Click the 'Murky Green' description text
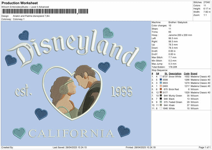This screenshot has height=150, width=212. point(175,96)
